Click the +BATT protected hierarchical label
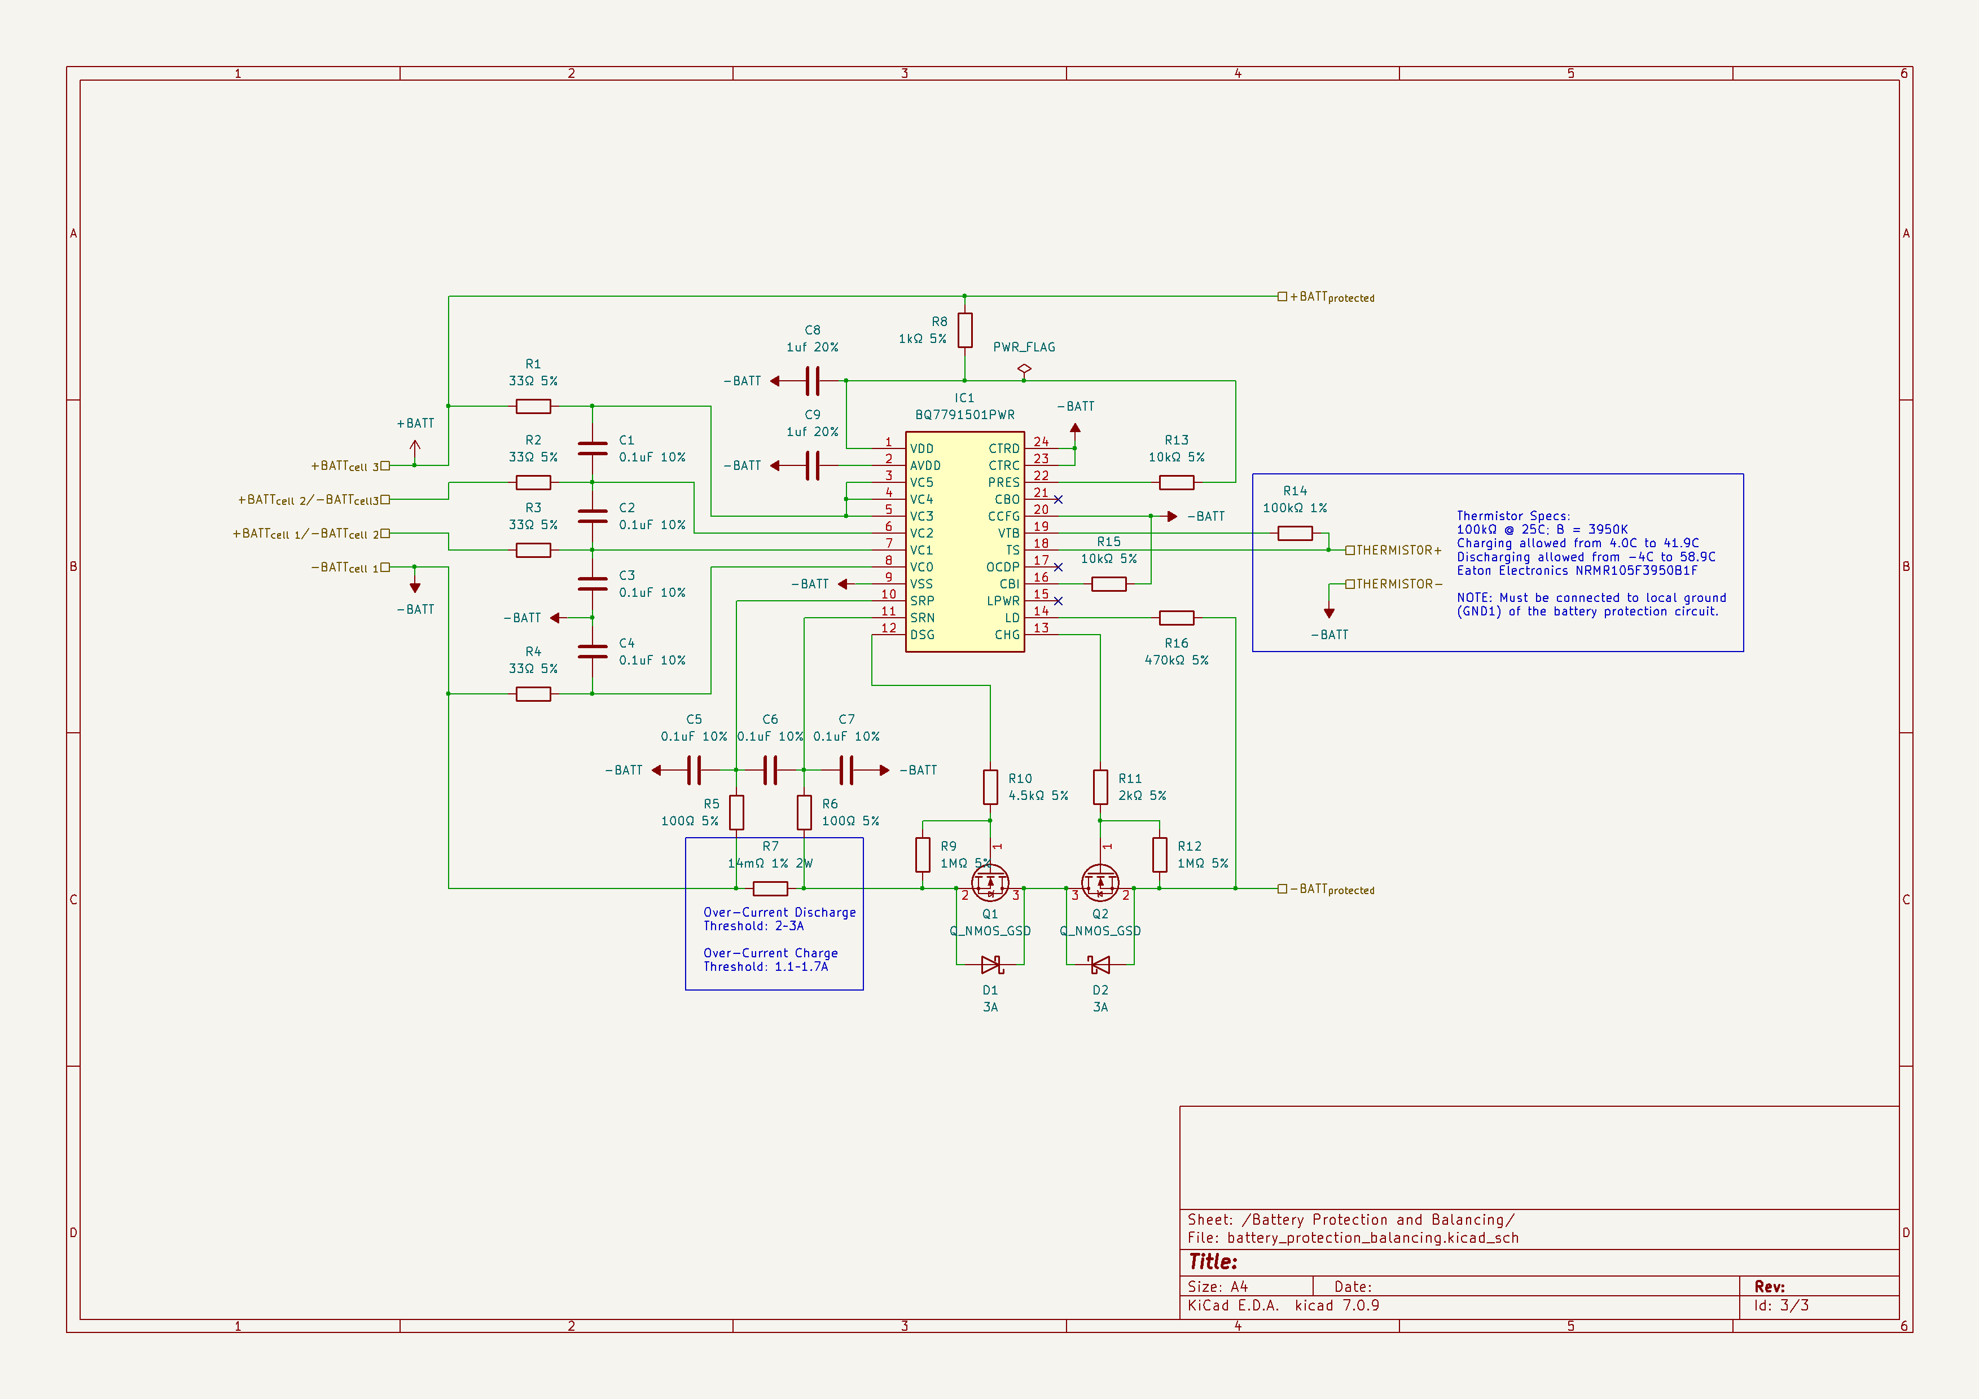Image resolution: width=1979 pixels, height=1399 pixels. point(1327,297)
